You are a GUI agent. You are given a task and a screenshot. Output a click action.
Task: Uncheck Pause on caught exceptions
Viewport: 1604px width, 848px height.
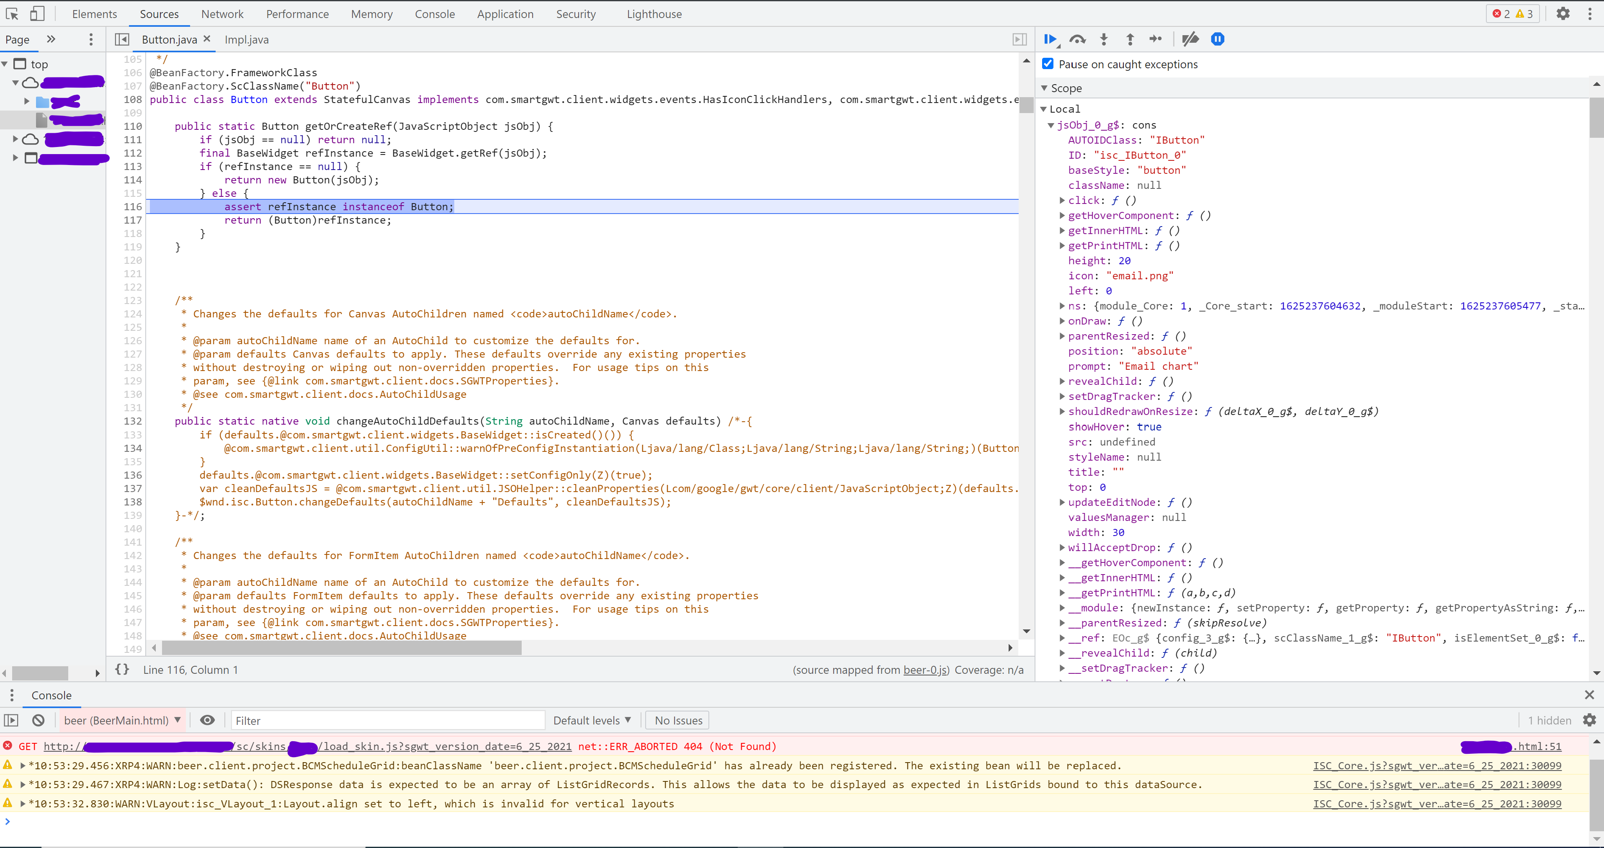pyautogui.click(x=1048, y=64)
